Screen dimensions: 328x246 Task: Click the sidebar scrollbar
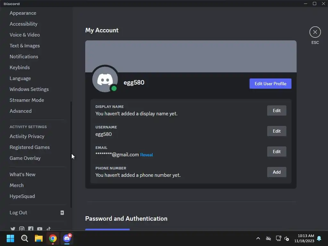pyautogui.click(x=71, y=155)
